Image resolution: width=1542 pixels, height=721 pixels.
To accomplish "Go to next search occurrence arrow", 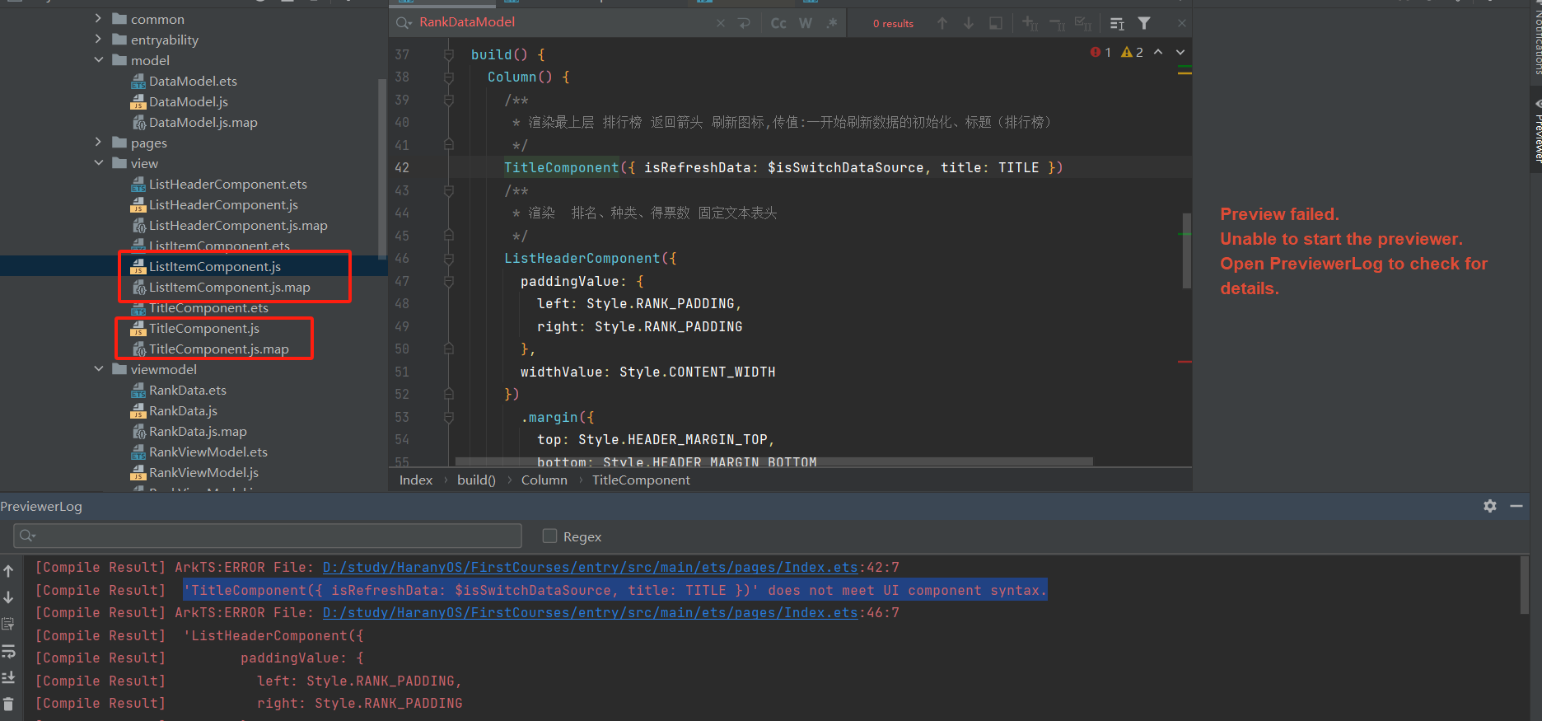I will (969, 23).
